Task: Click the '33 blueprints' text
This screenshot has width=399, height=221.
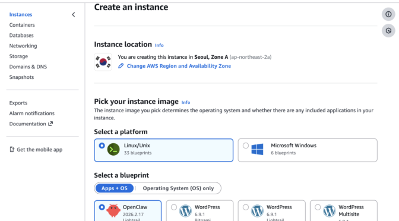Action: click(138, 153)
